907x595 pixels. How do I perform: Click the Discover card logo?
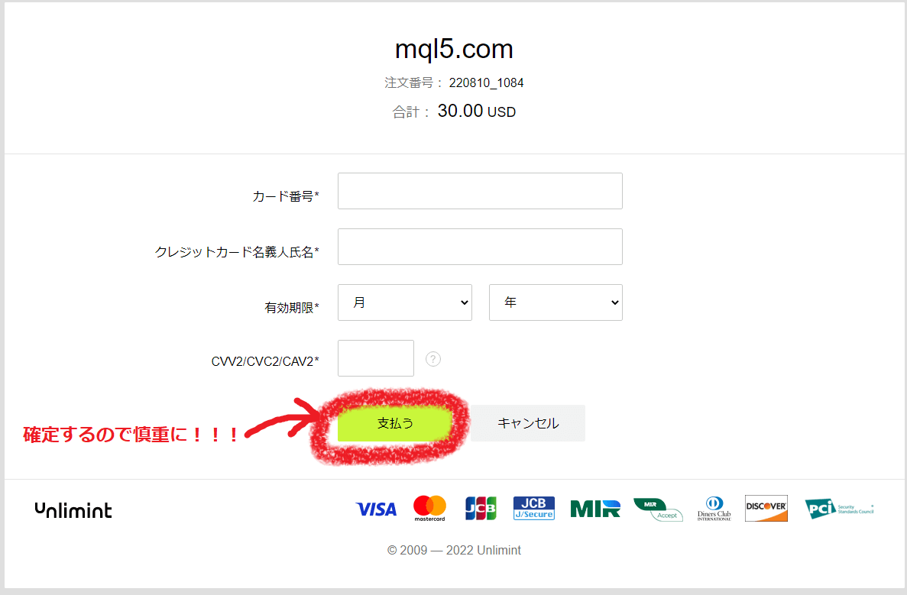click(766, 509)
